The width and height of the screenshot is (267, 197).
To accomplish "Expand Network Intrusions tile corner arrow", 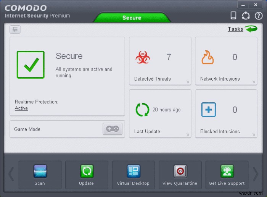I will (254, 82).
